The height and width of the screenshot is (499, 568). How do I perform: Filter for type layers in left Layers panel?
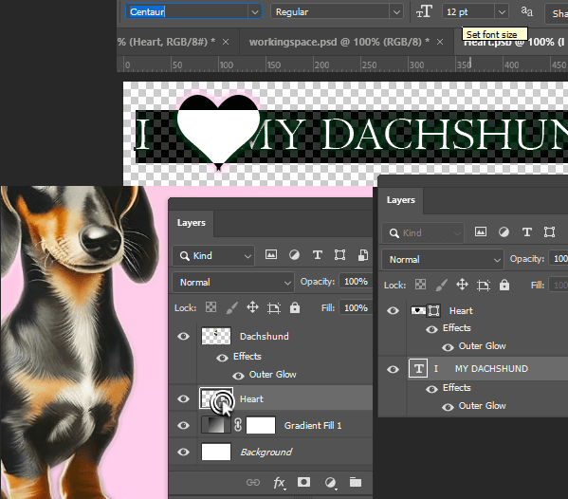point(318,255)
